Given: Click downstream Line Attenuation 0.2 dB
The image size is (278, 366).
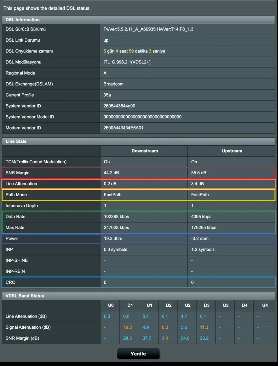Looking at the screenshot, I should pyautogui.click(x=110, y=184).
